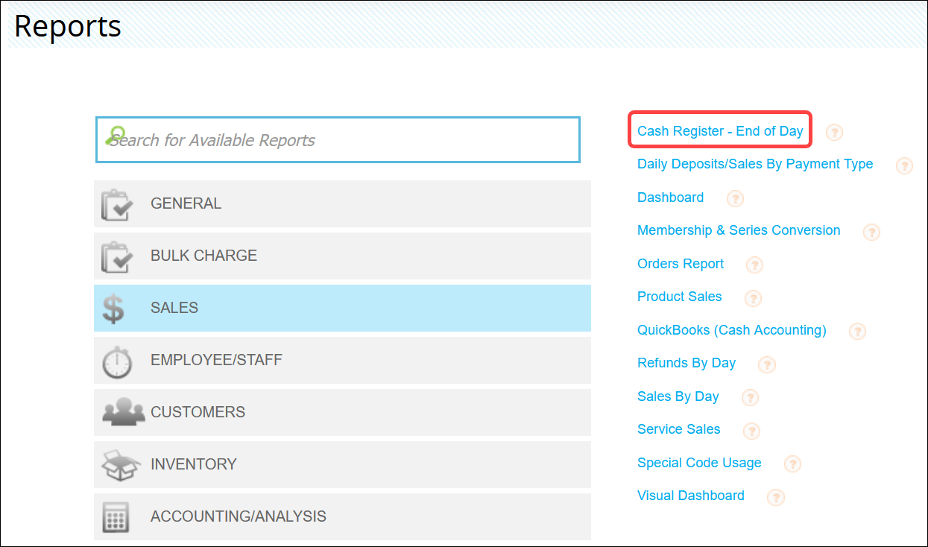This screenshot has height=547, width=928.
Task: Open help for Special Code Usage
Action: click(x=792, y=464)
